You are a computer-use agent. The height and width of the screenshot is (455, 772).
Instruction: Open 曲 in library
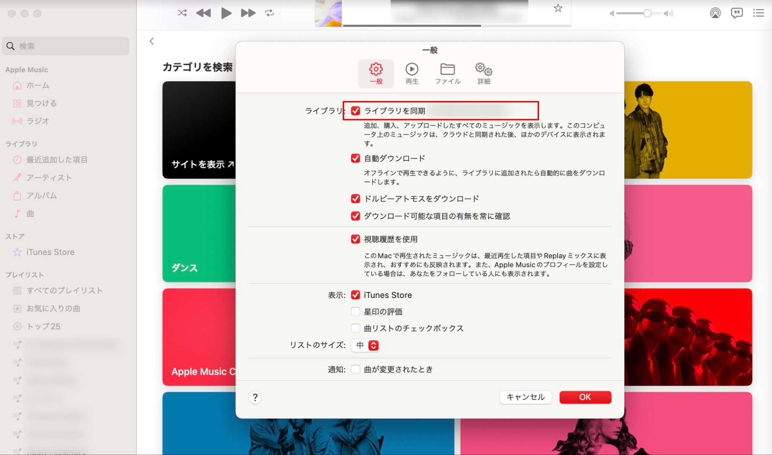point(30,214)
